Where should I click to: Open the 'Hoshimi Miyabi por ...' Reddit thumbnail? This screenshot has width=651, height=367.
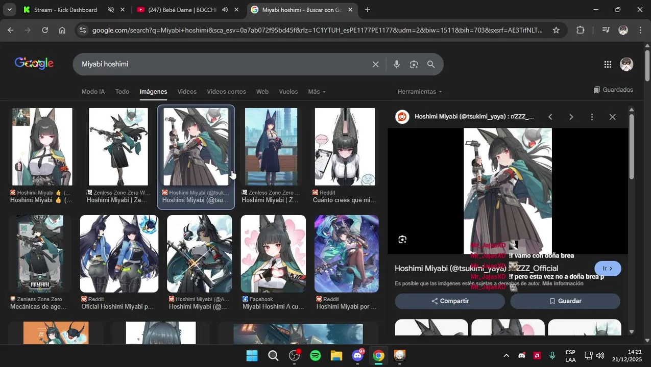347,254
